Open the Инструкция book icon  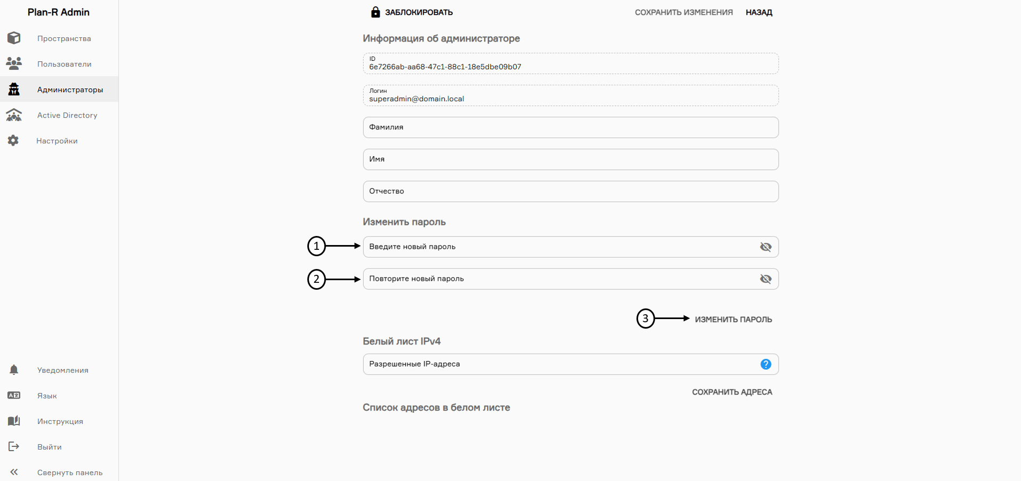(14, 421)
